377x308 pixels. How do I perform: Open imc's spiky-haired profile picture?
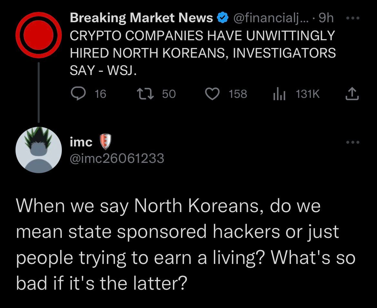tap(38, 150)
